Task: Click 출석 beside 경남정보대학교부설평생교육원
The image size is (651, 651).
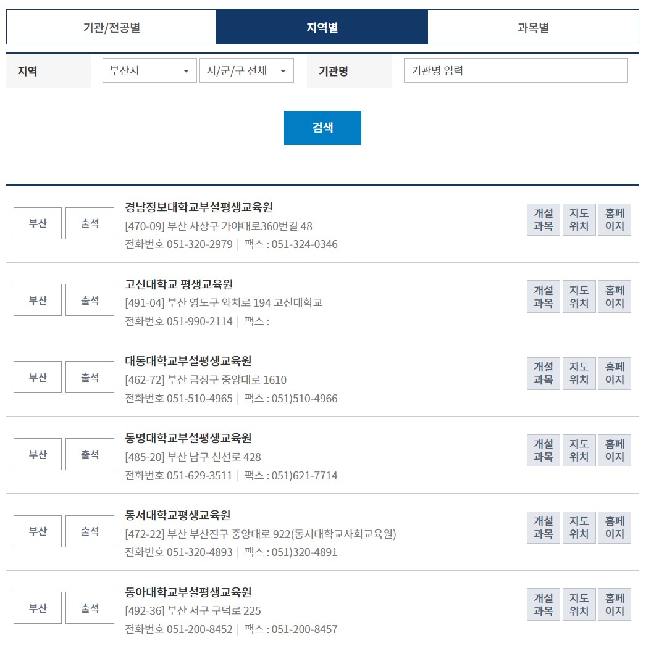Action: coord(89,223)
